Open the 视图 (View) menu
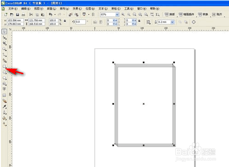Image resolution: width=229 pixels, height=167 pixels. 38,9
